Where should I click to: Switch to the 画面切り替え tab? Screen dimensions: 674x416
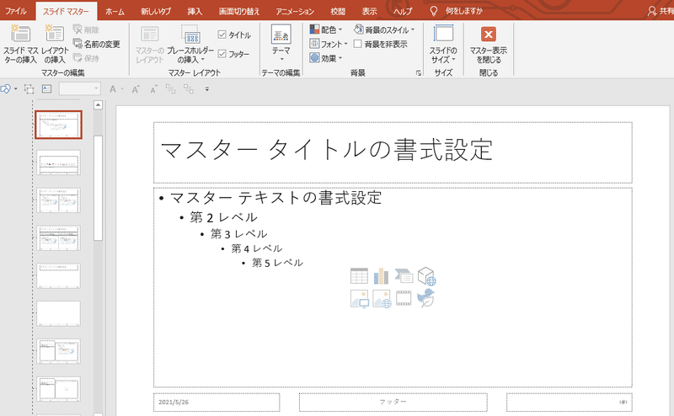pos(239,11)
